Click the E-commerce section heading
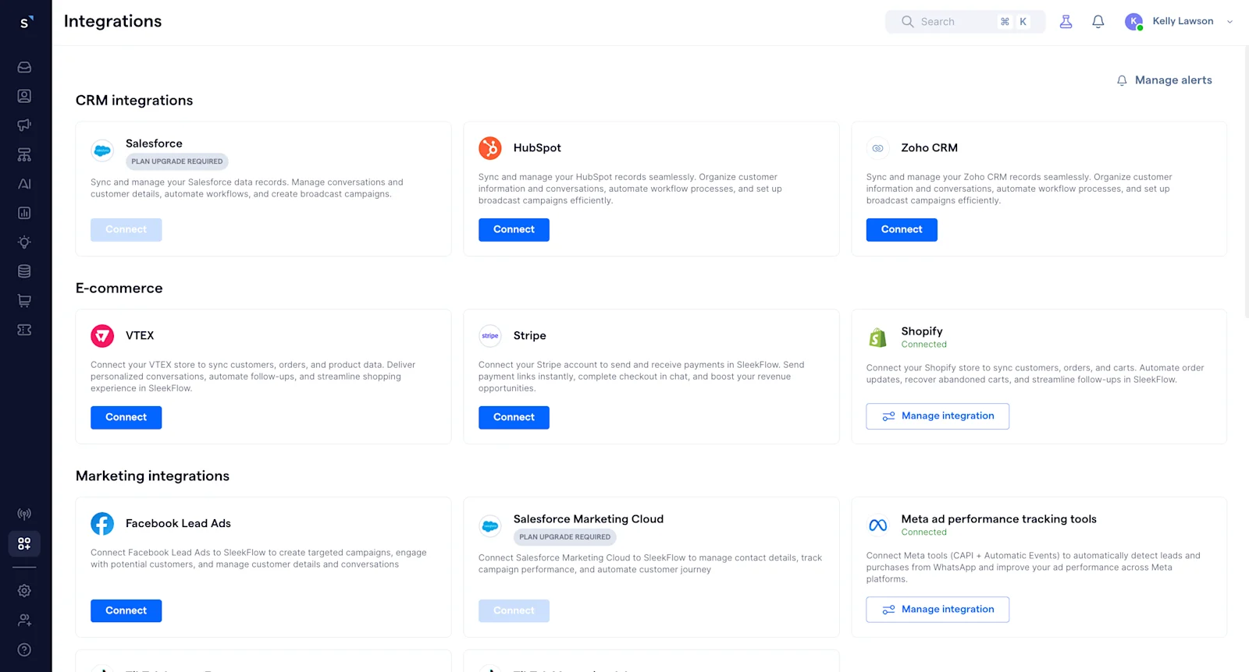Viewport: 1249px width, 672px height. click(x=119, y=288)
